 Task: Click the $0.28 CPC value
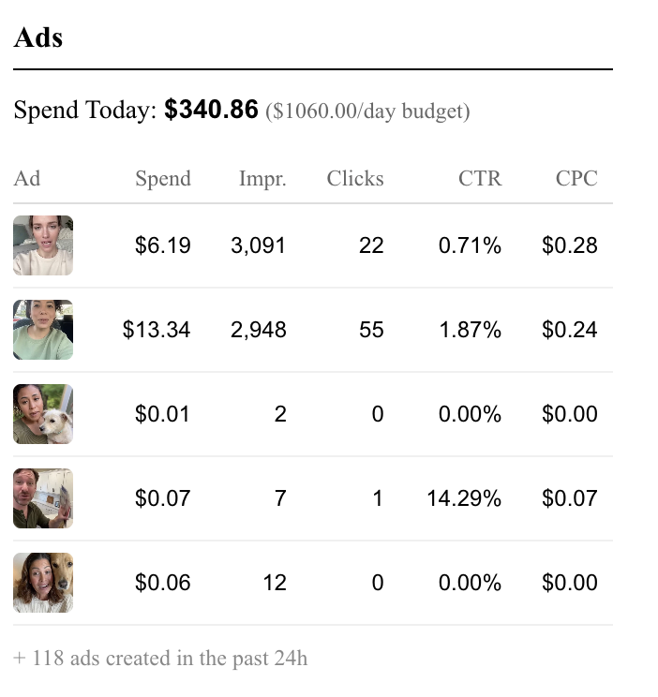tap(570, 245)
